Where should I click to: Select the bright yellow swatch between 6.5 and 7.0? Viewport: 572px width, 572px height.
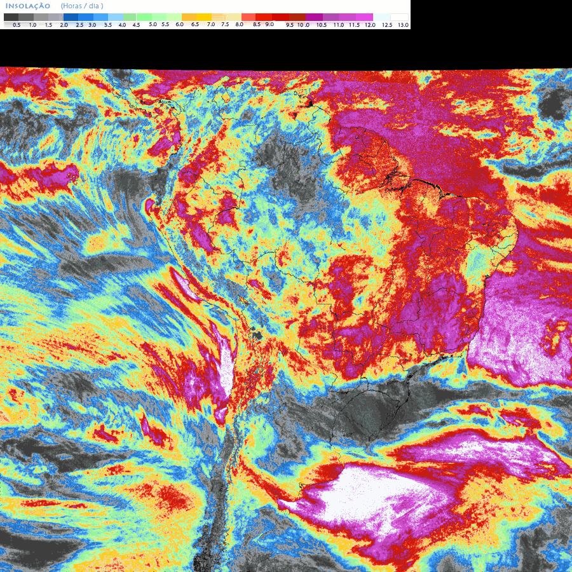pyautogui.click(x=204, y=17)
